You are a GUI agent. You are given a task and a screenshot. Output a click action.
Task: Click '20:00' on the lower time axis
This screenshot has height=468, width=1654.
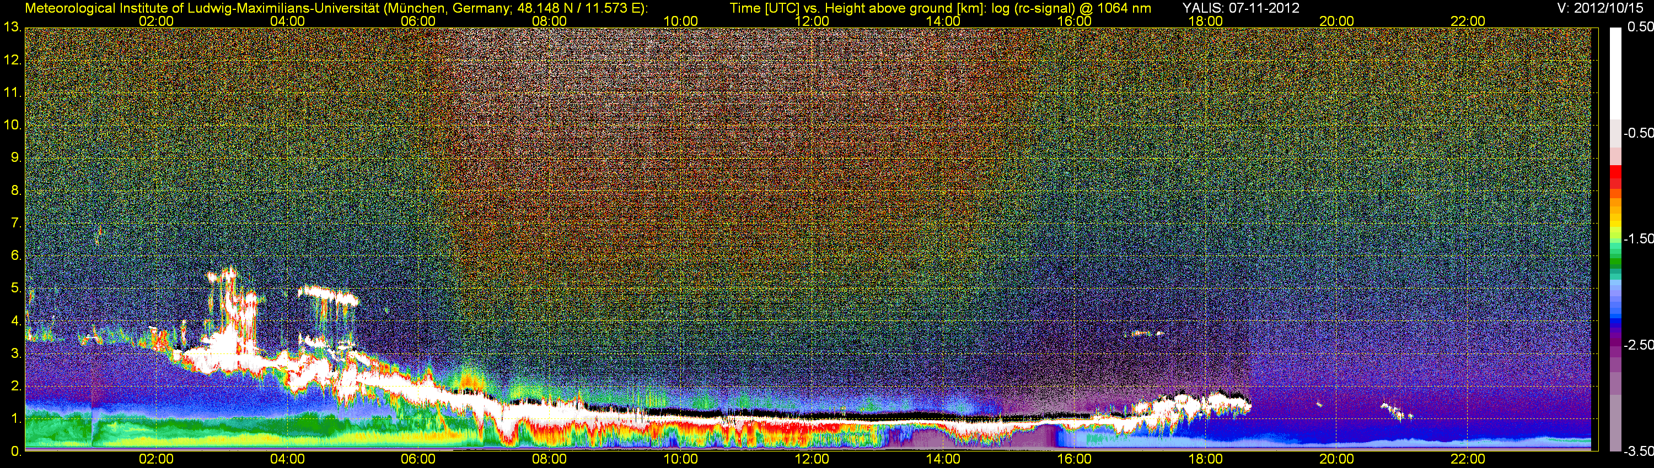click(1337, 460)
